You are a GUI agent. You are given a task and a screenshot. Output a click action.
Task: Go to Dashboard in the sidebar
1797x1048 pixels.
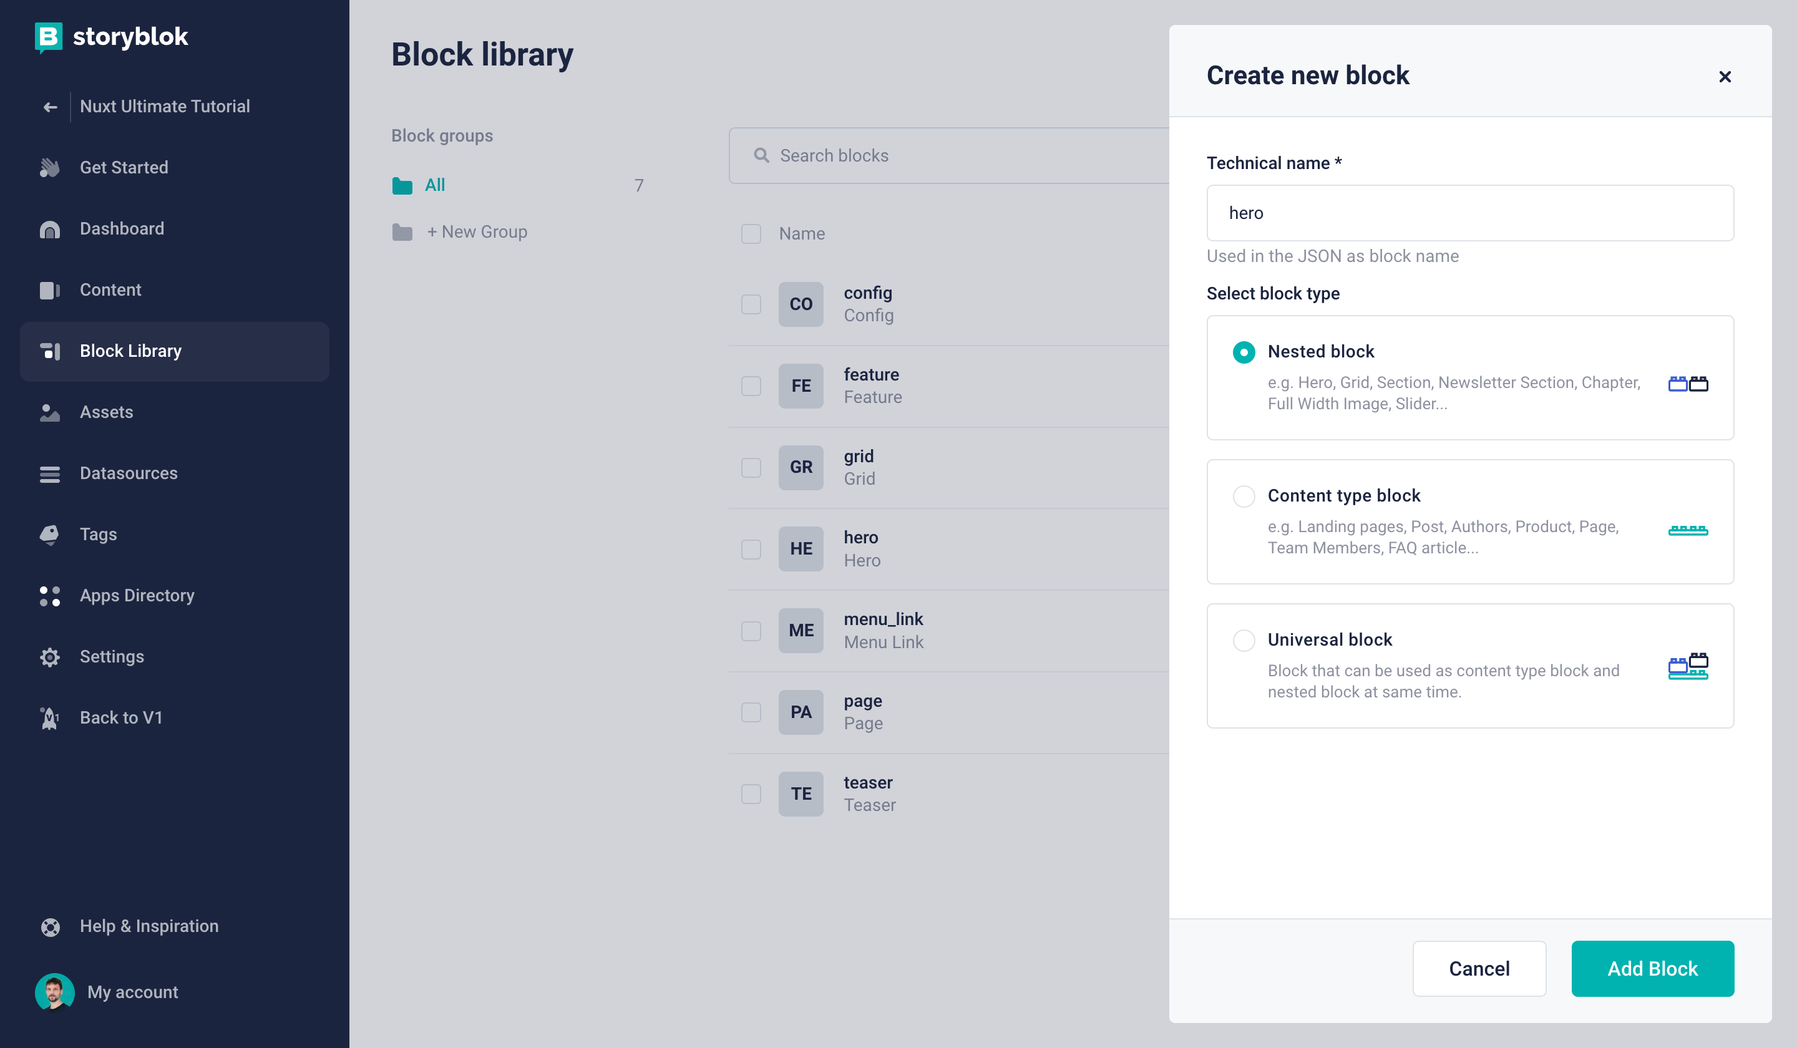[175, 229]
